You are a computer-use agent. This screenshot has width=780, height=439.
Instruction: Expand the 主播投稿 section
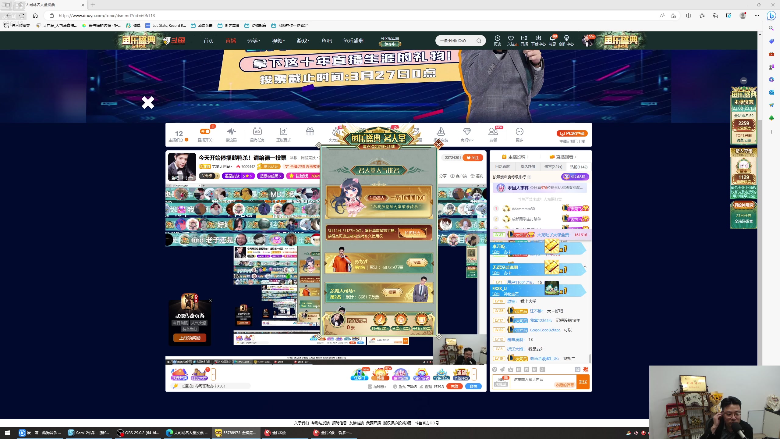point(515,157)
